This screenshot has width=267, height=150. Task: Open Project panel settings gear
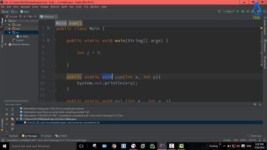(x=30, y=17)
